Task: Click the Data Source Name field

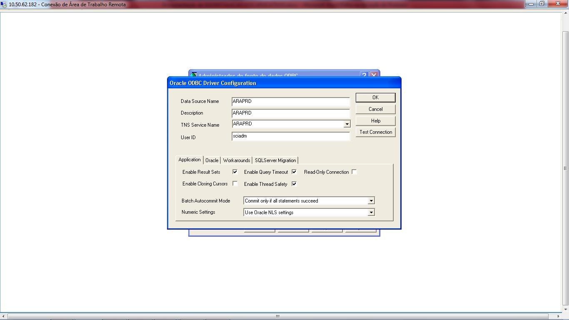Action: tap(290, 102)
